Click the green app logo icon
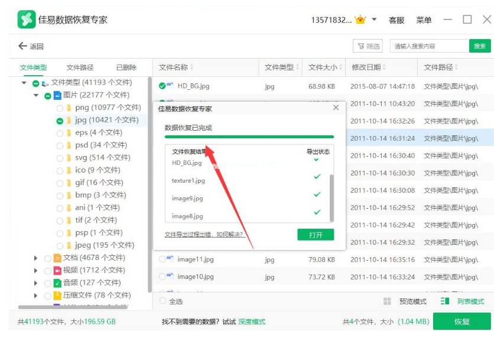This screenshot has width=494, height=341. (26, 20)
